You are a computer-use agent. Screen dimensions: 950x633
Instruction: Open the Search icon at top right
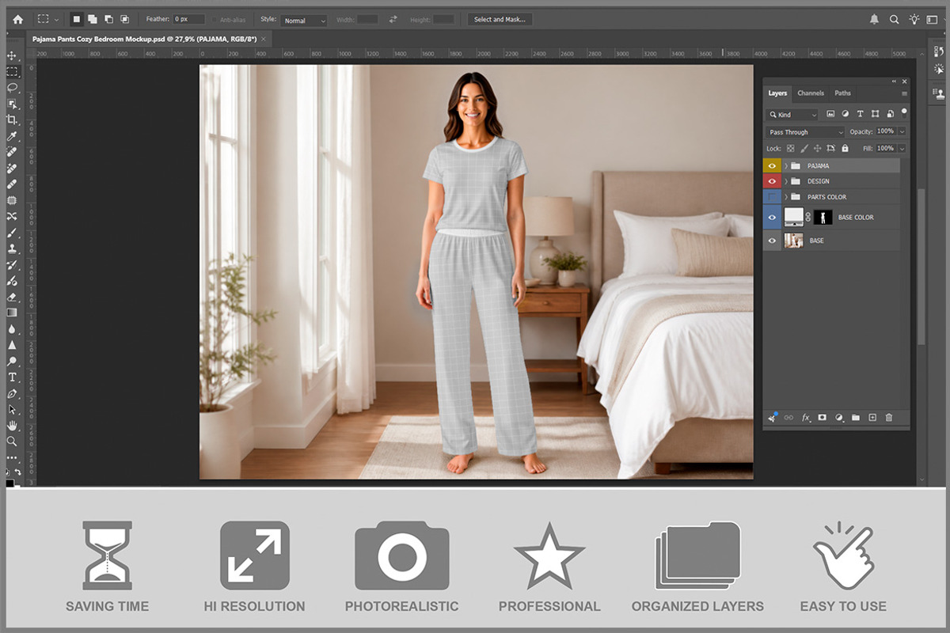(894, 19)
